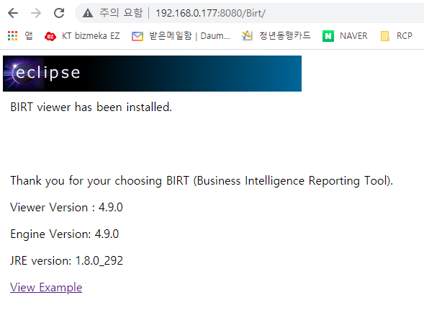Viewport: 424px width, 313px height.
Task: Select the address bar URL 192.168.0.177:8080/Birt/
Action: 211,13
